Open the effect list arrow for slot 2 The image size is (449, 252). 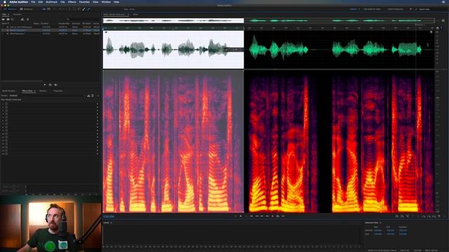pos(98,107)
